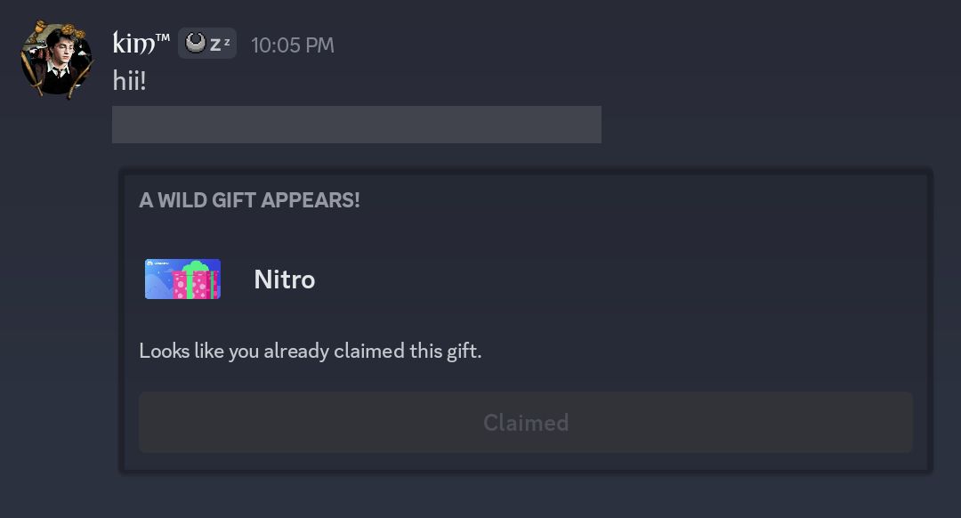The height and width of the screenshot is (518, 961).
Task: Click the Discord logo on the Nitro card
Action: click(150, 263)
